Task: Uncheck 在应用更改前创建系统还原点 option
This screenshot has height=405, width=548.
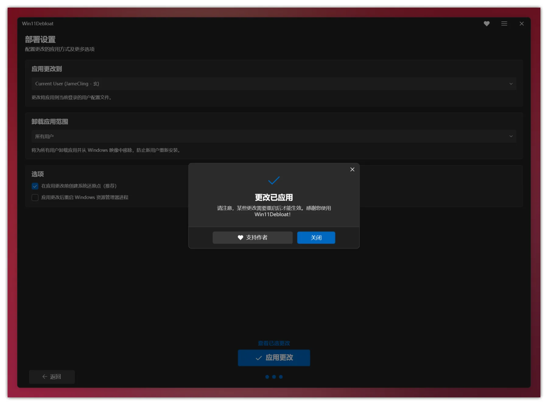Action: (35, 186)
